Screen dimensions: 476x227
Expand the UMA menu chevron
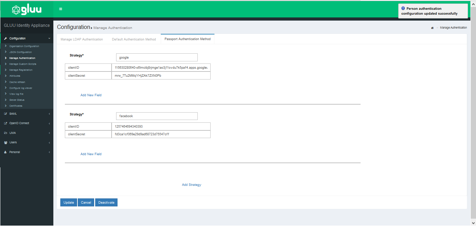[x=49, y=133]
